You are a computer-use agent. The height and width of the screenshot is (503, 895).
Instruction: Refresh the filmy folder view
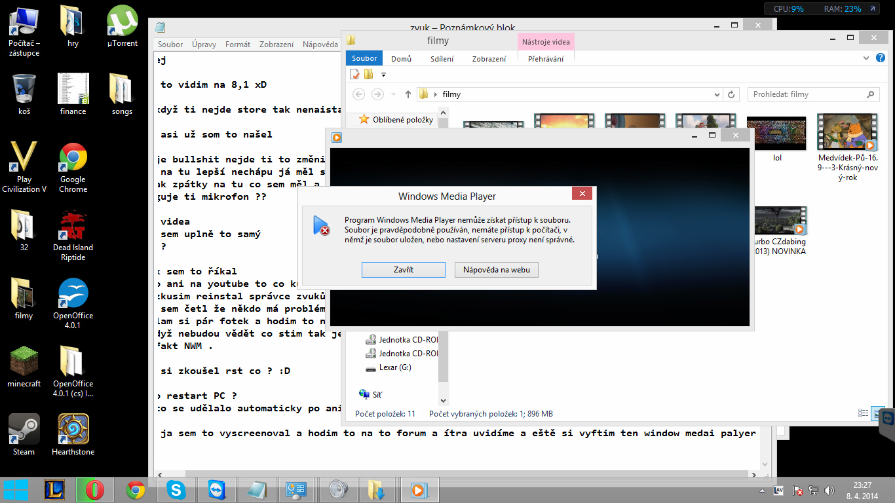tap(732, 94)
